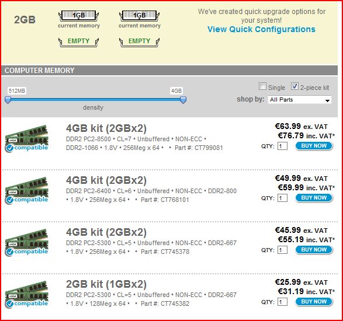Click the second 1GB current memory slot icon
Image resolution: width=343 pixels, height=321 pixels.
click(139, 16)
